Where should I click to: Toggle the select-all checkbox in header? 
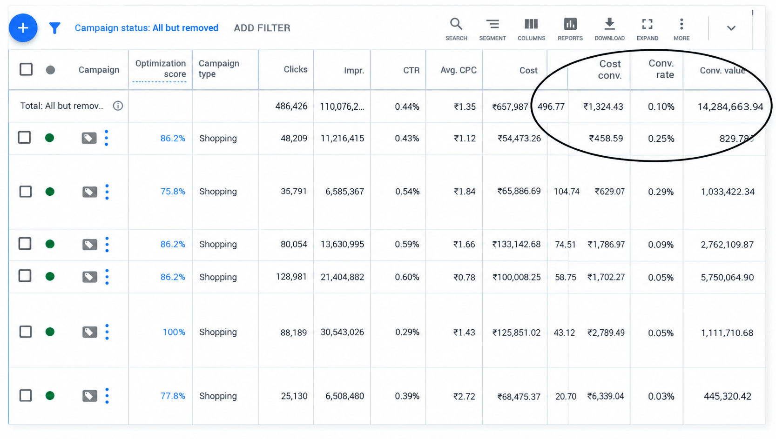tap(26, 69)
